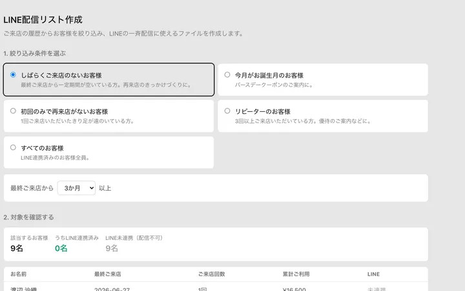The height and width of the screenshot is (291, 465).
Task: Click the 累計ご利用 column header
Action: pyautogui.click(x=296, y=274)
